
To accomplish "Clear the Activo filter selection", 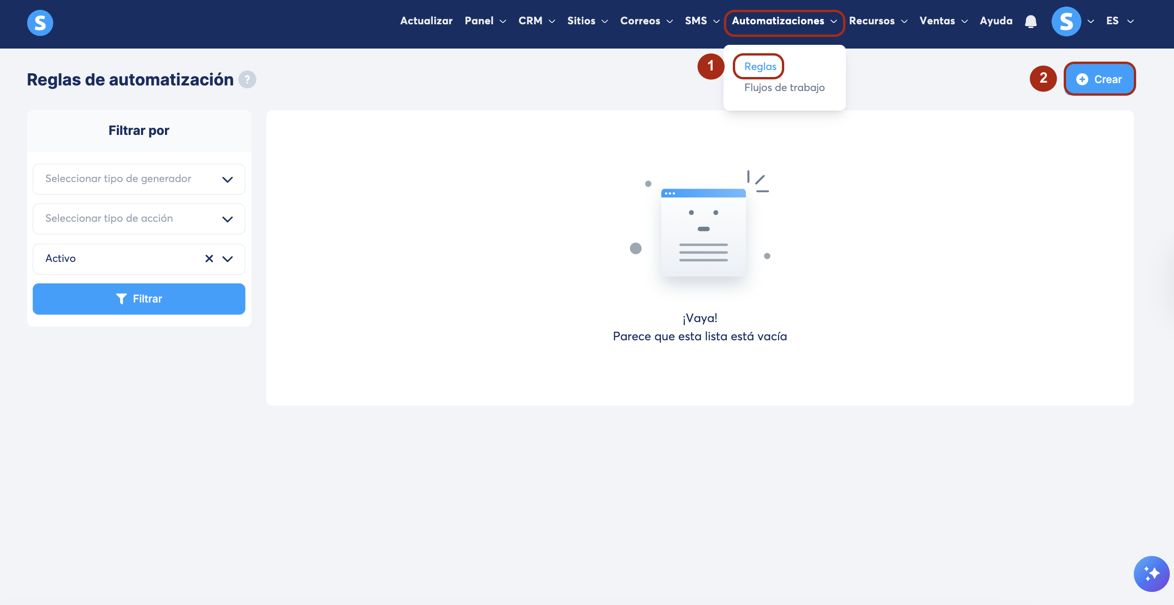I will pyautogui.click(x=209, y=259).
